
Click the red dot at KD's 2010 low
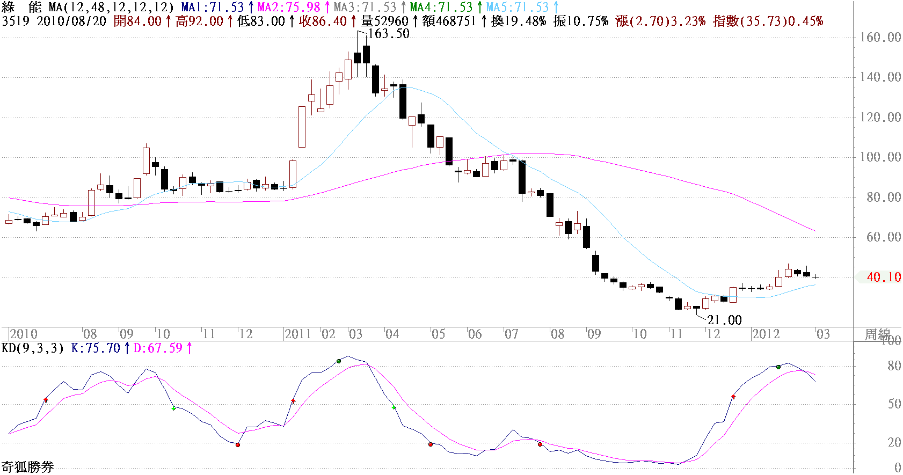[x=238, y=444]
